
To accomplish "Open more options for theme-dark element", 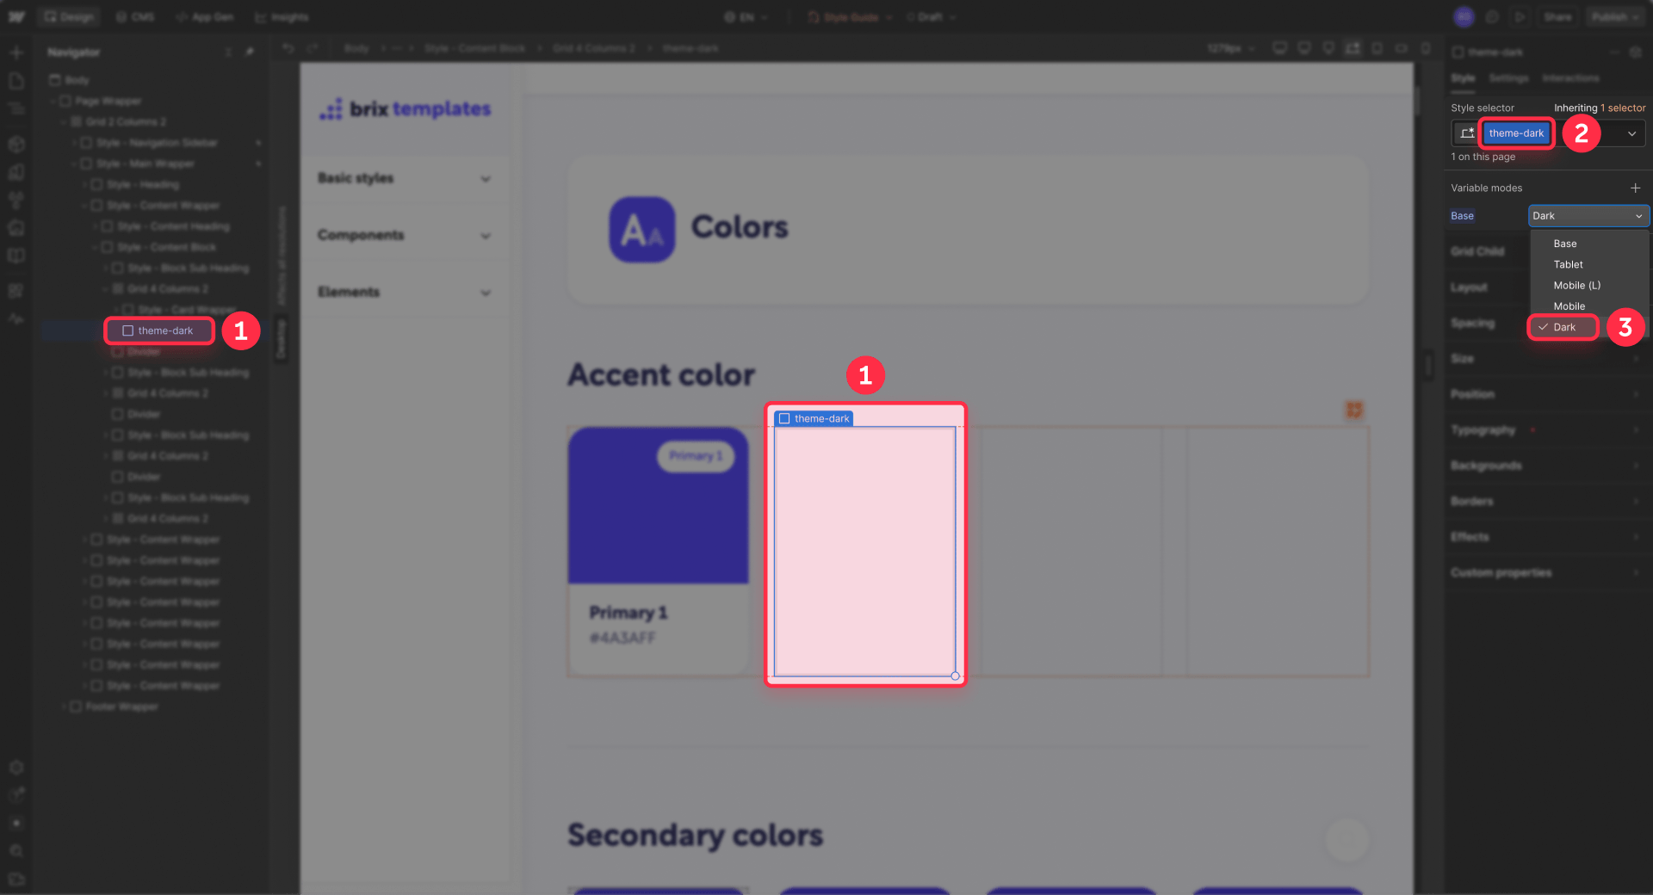I will [1614, 52].
